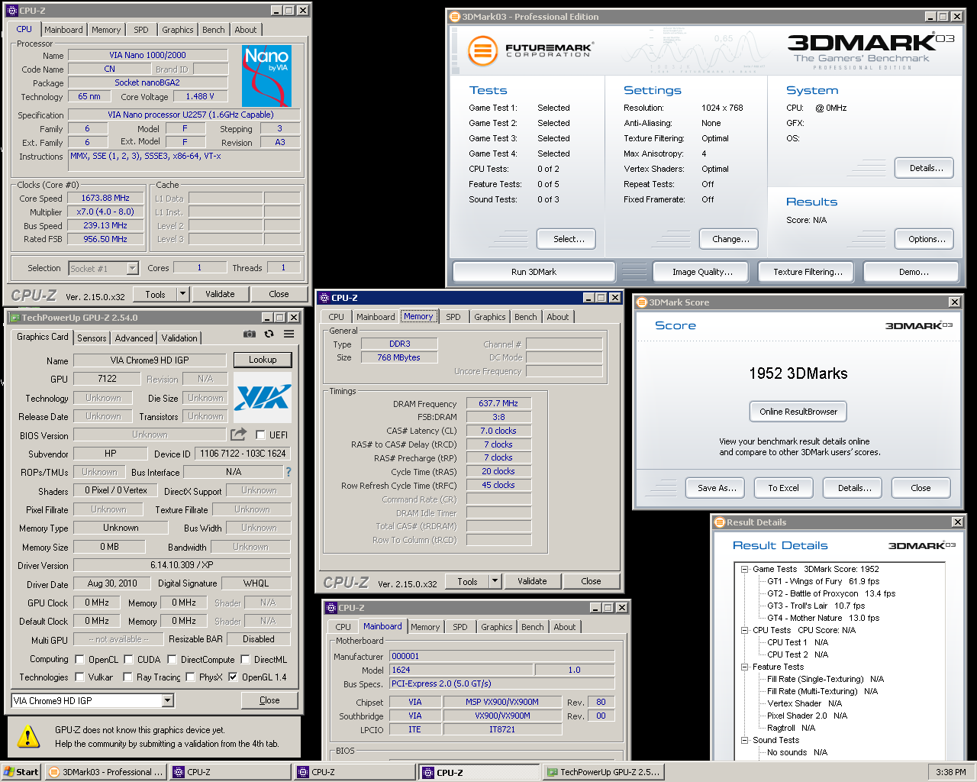Open the Tools dropdown arrow in top CPU-Z
The image size is (977, 782).
(x=182, y=294)
